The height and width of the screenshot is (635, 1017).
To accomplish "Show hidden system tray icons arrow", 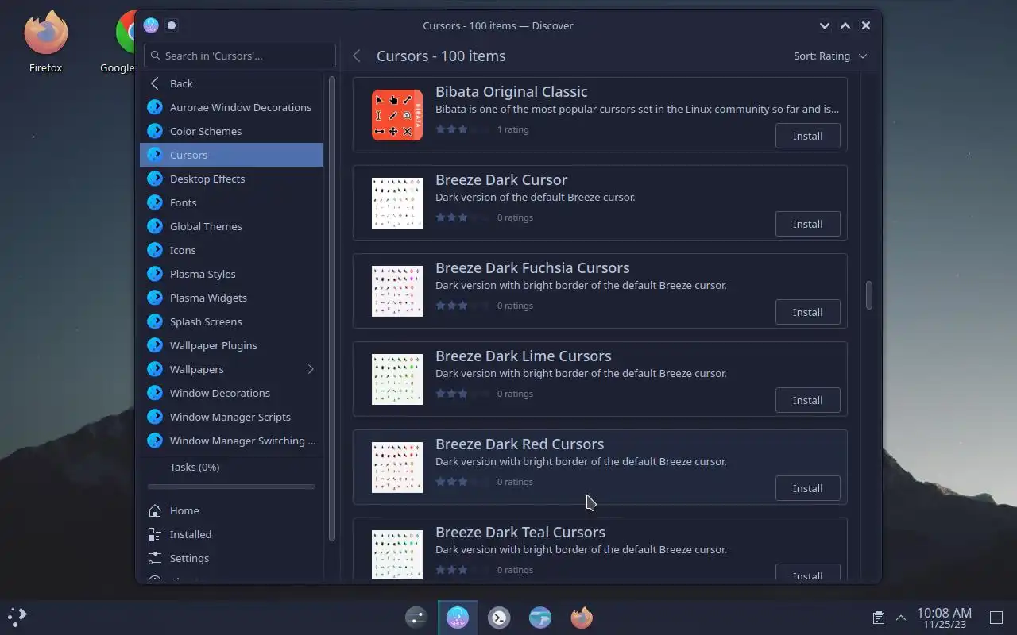I will (x=901, y=618).
